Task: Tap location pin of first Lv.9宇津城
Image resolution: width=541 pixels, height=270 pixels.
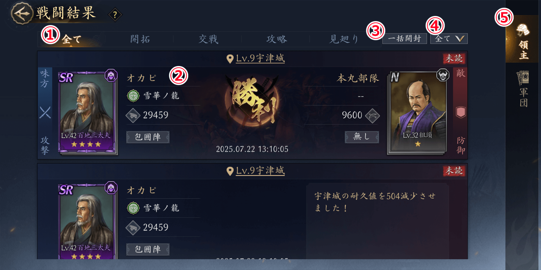Action: click(230, 59)
